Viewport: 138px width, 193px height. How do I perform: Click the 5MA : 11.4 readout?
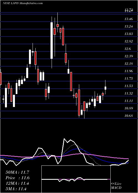tap(16, 189)
